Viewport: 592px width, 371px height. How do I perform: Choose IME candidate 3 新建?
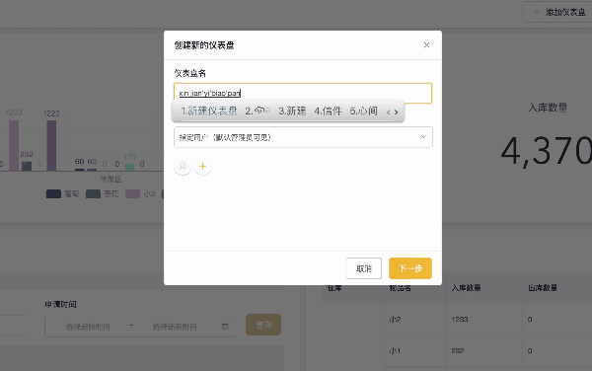point(292,111)
